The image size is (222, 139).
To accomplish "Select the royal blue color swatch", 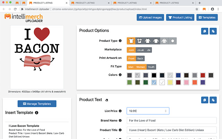I will 178,75.
